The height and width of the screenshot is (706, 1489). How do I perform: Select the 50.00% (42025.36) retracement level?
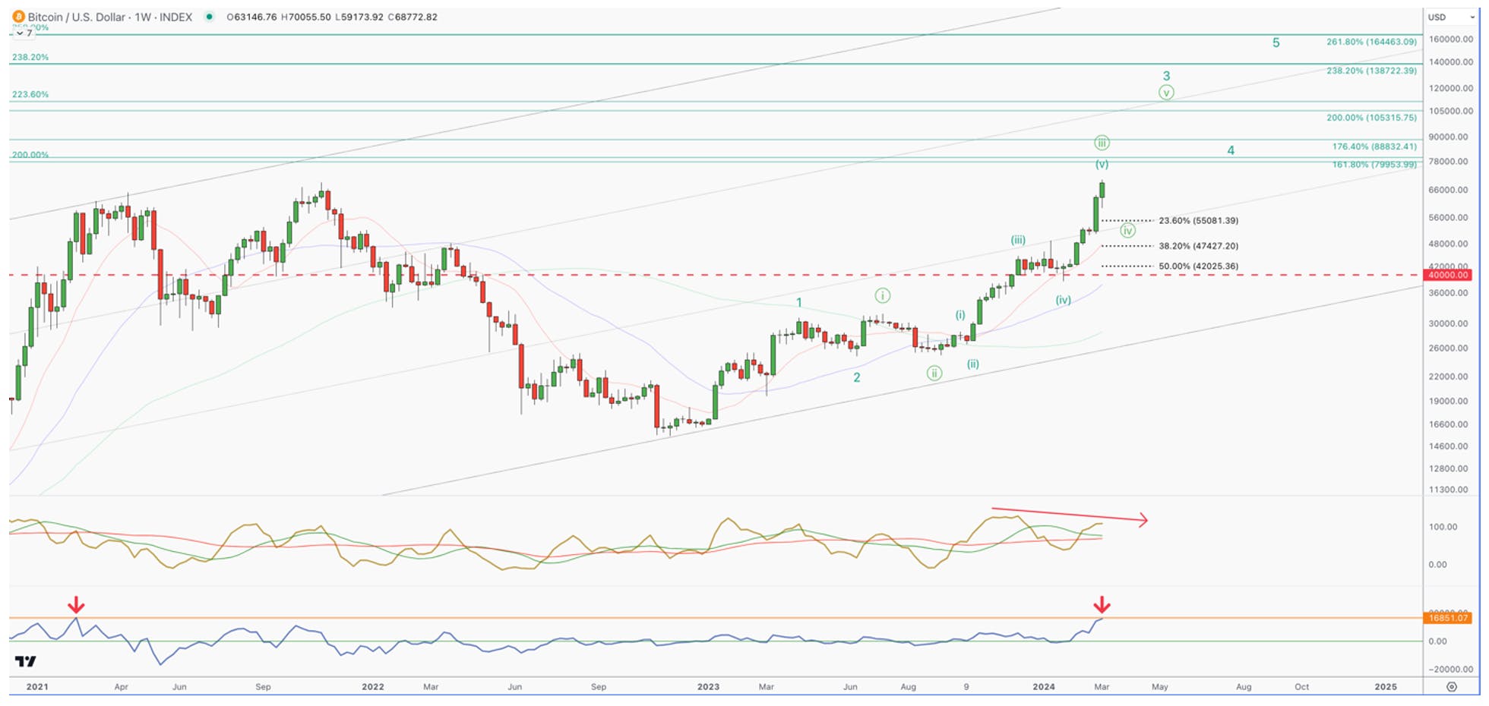(1198, 266)
